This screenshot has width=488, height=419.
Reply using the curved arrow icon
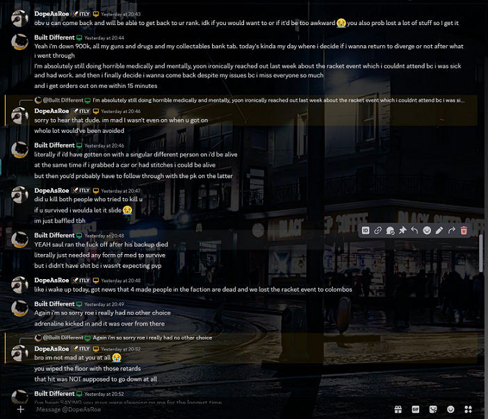tap(414, 230)
